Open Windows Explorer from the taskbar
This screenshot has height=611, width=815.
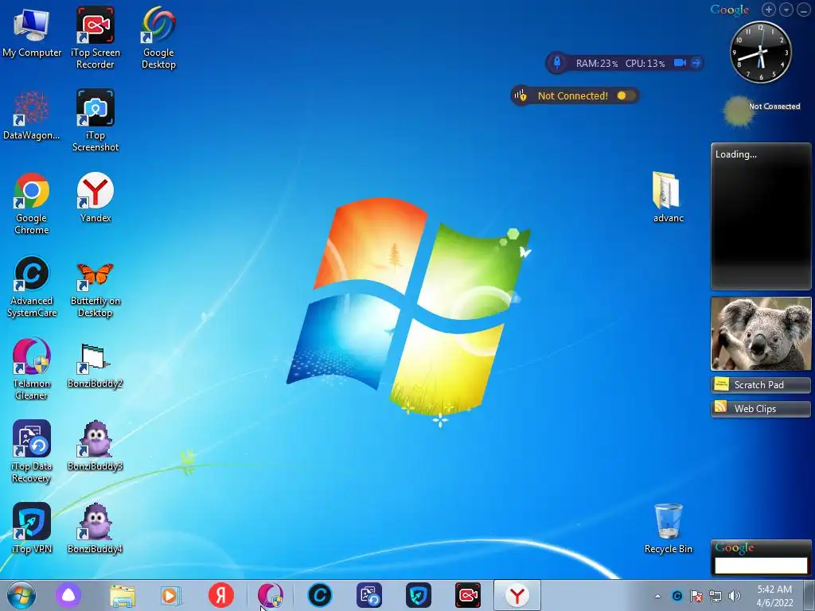click(x=122, y=595)
